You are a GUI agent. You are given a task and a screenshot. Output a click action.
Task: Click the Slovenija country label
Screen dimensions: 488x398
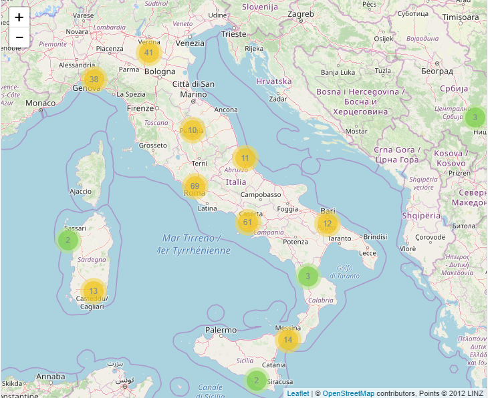pos(260,7)
